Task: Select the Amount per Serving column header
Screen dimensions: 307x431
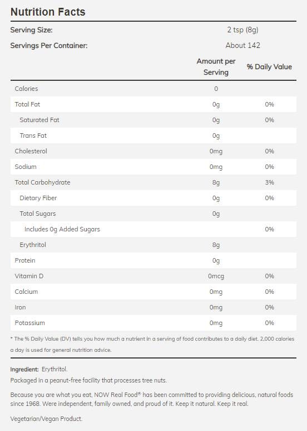Action: [216, 67]
